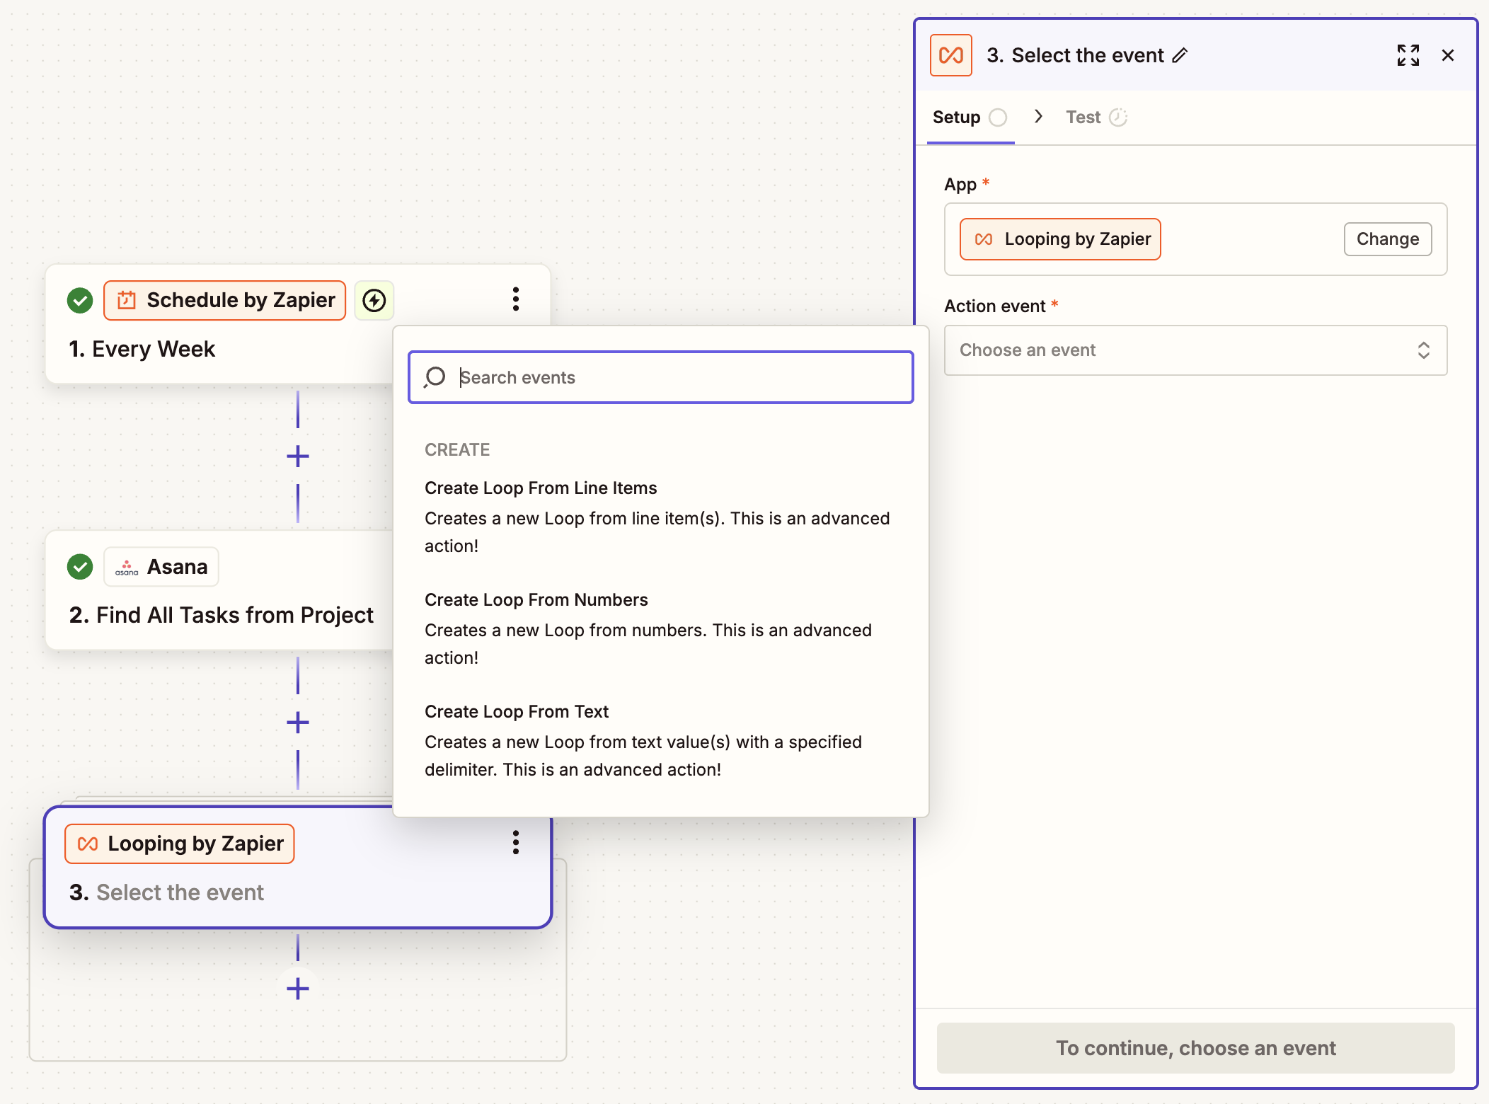Click the chevron between Setup and Test
The width and height of the screenshot is (1489, 1104).
point(1038,117)
